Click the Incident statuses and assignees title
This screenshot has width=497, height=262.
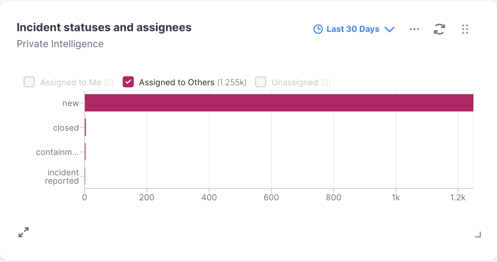104,27
